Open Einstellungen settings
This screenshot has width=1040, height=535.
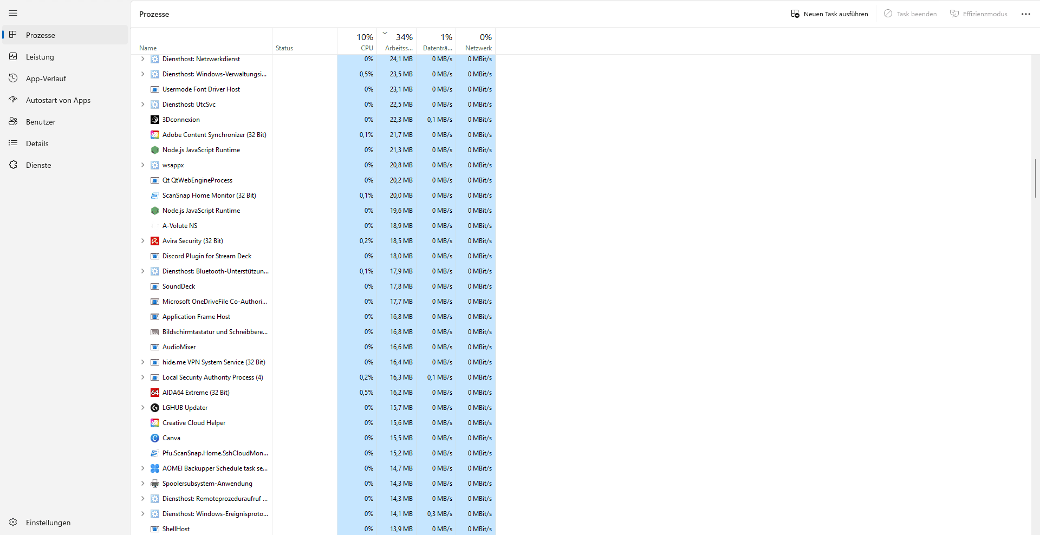(x=65, y=523)
